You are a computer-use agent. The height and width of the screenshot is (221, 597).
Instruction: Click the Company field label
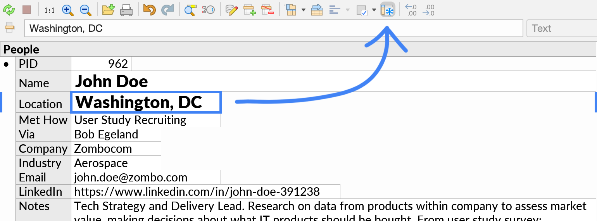[x=43, y=148]
